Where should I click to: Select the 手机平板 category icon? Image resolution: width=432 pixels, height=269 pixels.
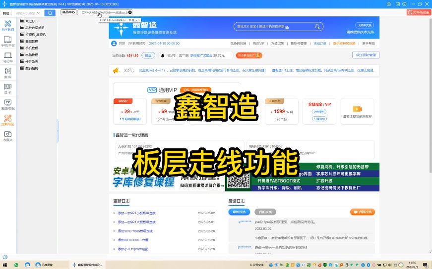pyautogui.click(x=7, y=41)
